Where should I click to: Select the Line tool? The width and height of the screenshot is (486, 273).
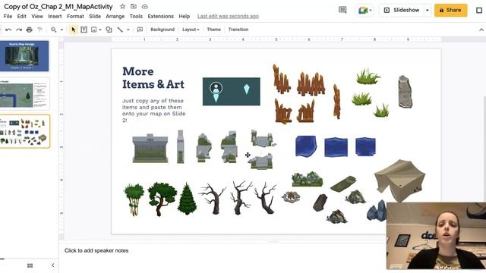pyautogui.click(x=120, y=30)
